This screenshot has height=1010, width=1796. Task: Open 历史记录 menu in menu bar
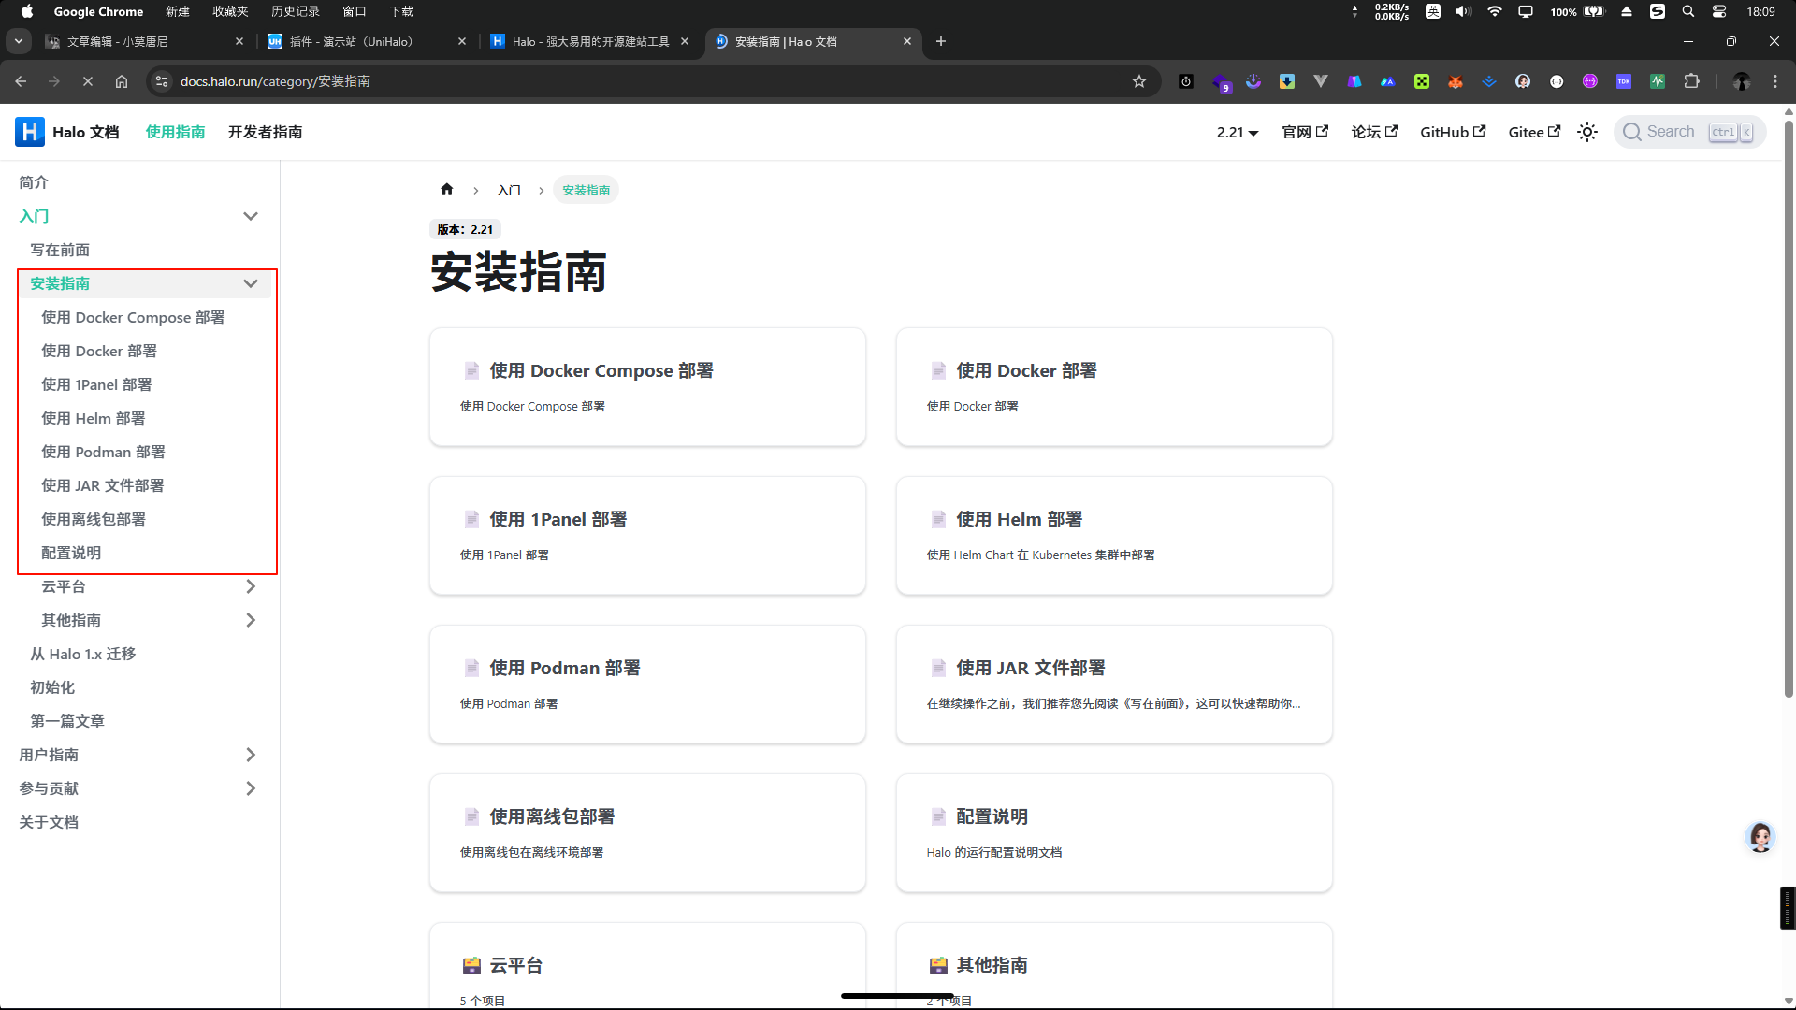pyautogui.click(x=295, y=11)
